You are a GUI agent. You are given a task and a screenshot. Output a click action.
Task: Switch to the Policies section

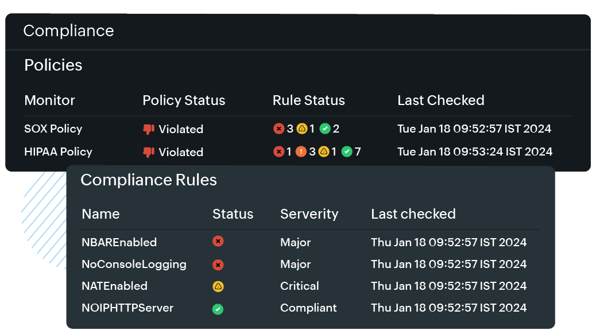[x=53, y=65]
